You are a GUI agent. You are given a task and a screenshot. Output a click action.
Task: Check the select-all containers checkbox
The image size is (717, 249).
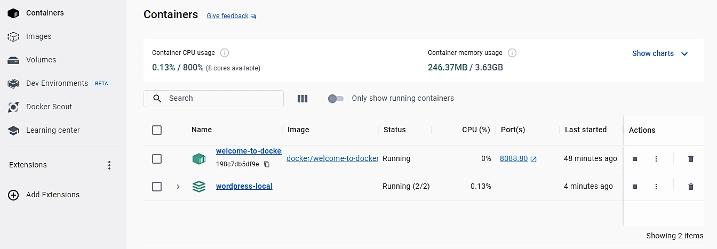coord(157,130)
